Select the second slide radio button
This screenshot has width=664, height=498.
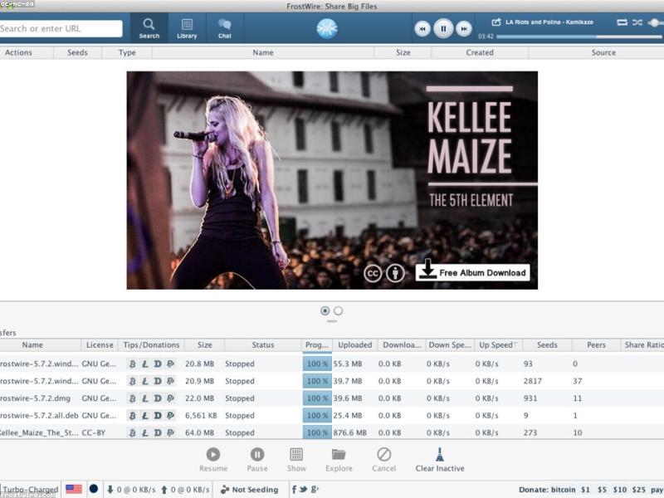pos(338,310)
